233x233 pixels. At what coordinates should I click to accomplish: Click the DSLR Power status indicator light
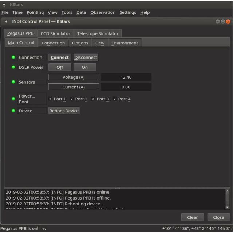point(13,67)
